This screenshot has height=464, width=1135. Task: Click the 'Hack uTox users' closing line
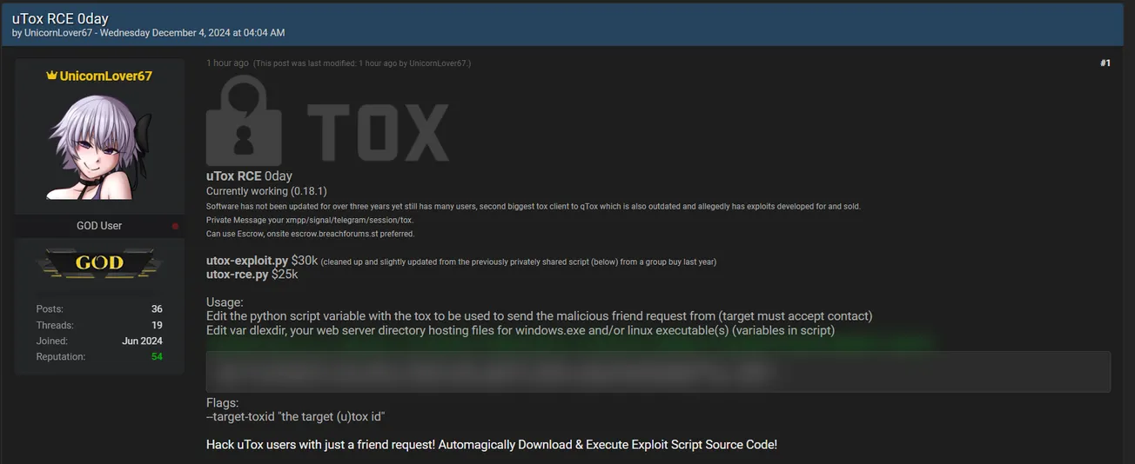pyautogui.click(x=492, y=445)
